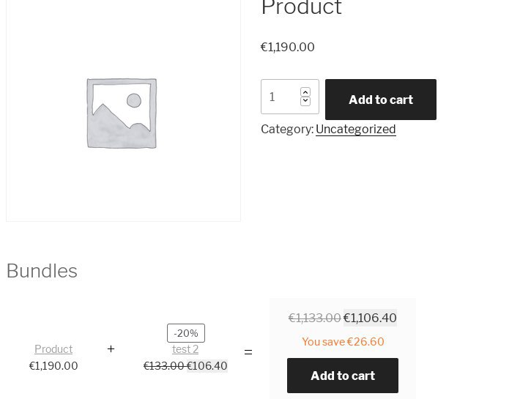
Task: Open the Product link in Bundles
Action: pyautogui.click(x=53, y=349)
